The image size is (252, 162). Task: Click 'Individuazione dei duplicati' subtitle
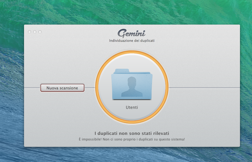(132, 41)
